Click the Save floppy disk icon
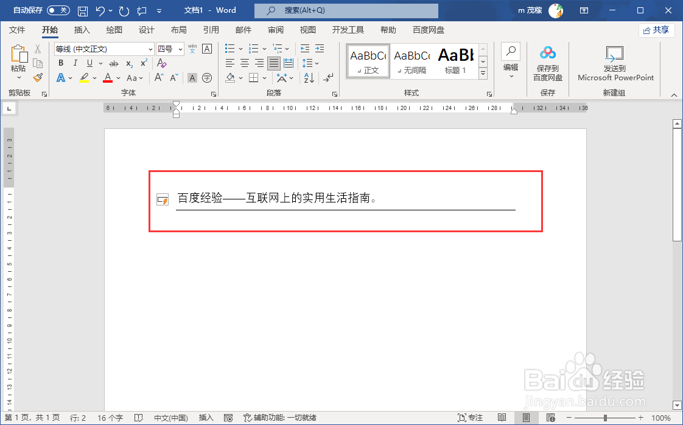The width and height of the screenshot is (683, 425). point(82,10)
